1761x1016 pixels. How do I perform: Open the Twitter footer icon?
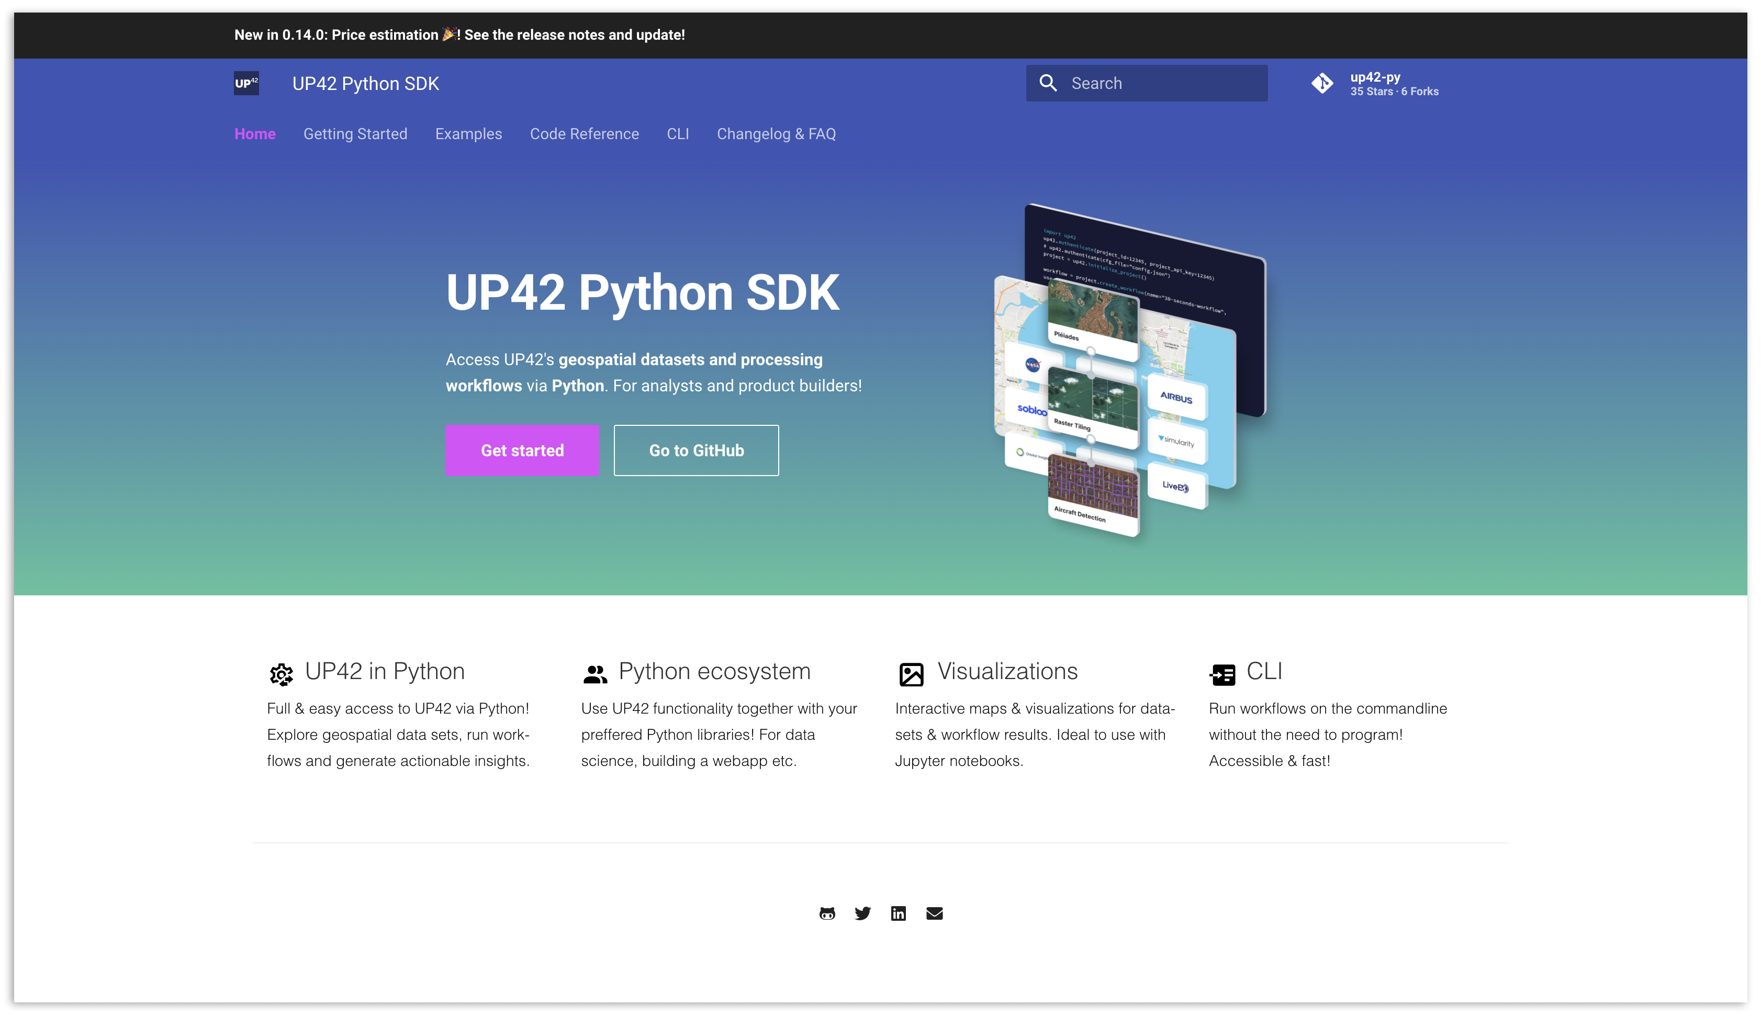pyautogui.click(x=862, y=913)
